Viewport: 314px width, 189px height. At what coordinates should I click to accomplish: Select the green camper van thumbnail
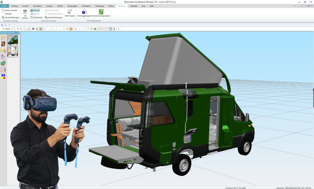pyautogui.click(x=13, y=40)
